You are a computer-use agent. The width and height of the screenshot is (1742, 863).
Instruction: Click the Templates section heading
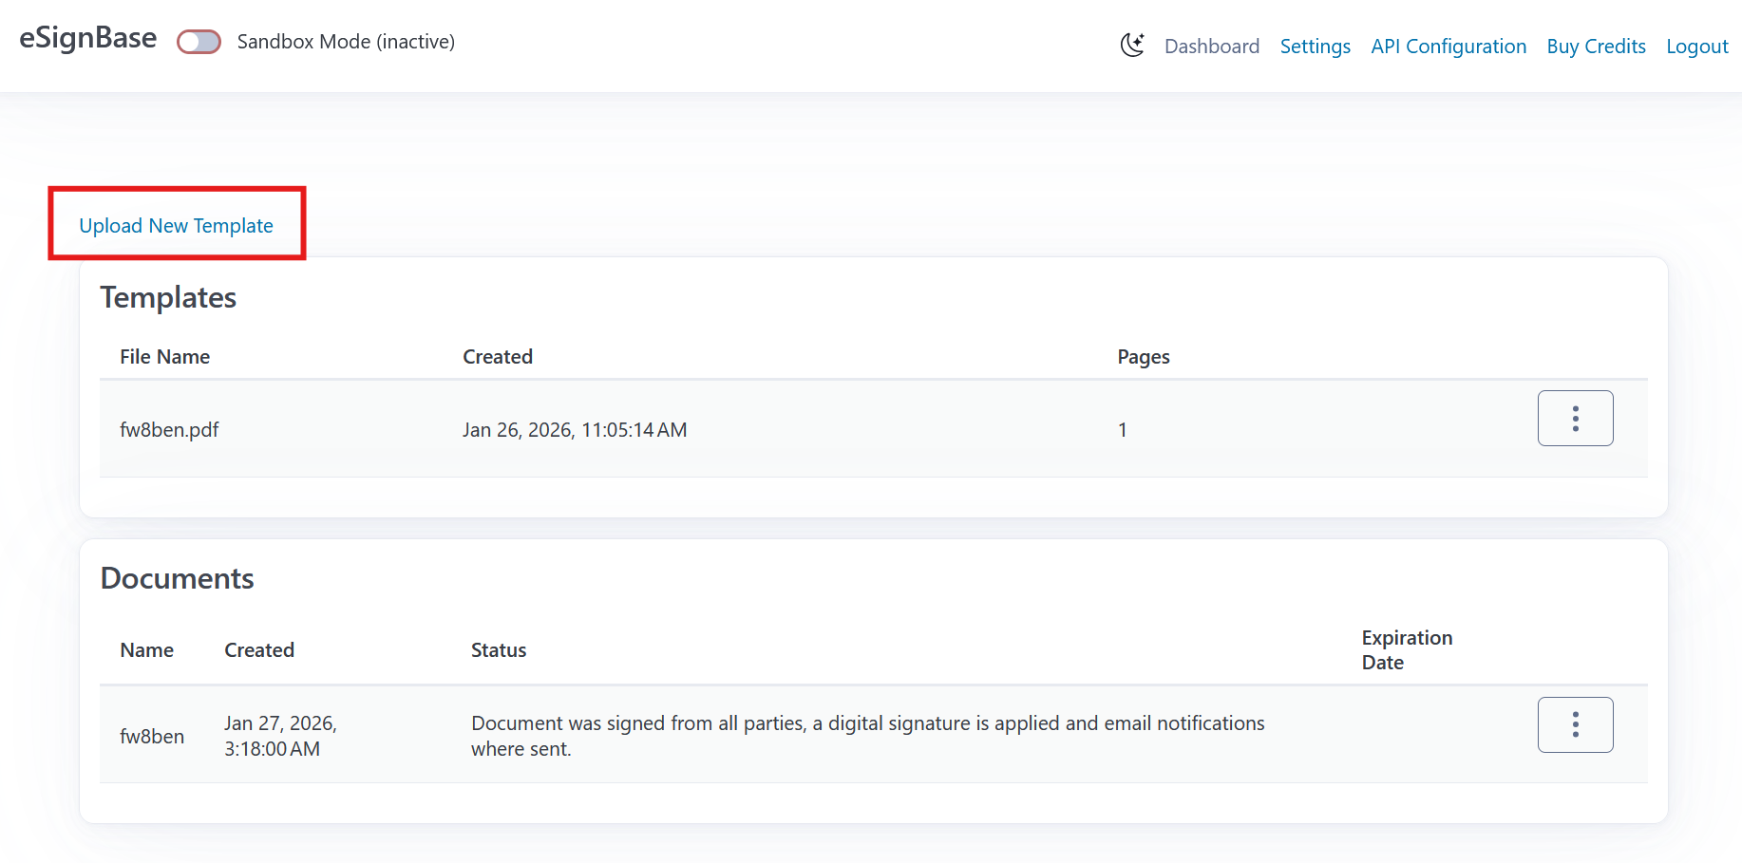tap(168, 297)
